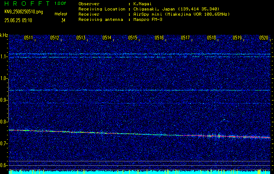
Task: Click the meteor count value 34
Action: click(63, 20)
